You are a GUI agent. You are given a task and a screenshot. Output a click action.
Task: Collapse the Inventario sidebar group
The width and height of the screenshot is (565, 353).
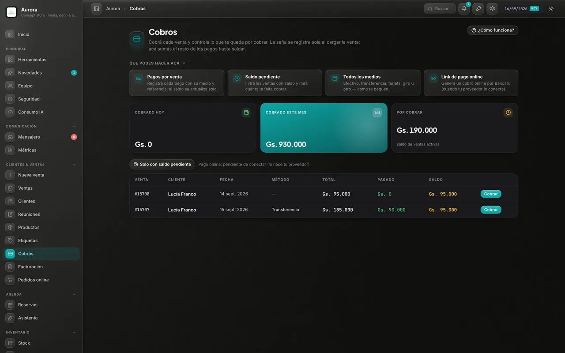tap(74, 333)
